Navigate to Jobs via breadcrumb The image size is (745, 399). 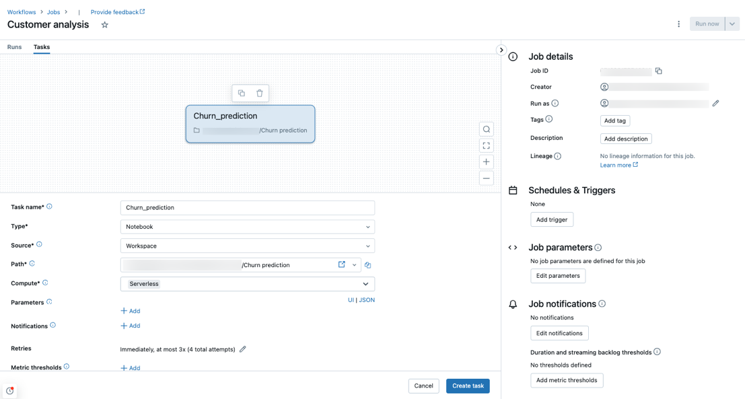coord(53,11)
